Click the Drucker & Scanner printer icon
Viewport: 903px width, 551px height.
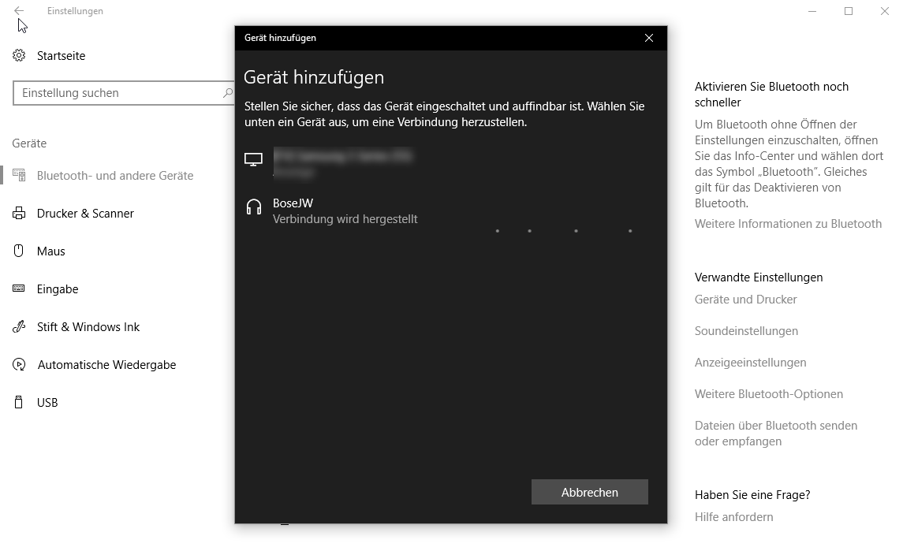click(x=19, y=214)
